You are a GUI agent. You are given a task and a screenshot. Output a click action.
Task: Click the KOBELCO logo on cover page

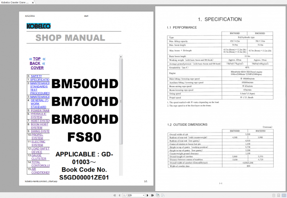point(38,26)
